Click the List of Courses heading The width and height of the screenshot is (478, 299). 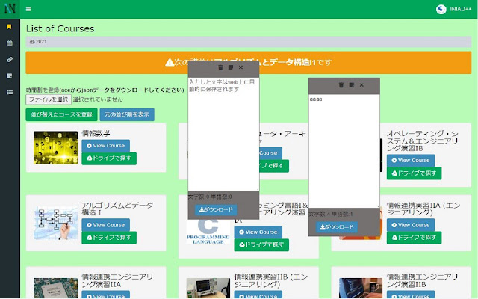tap(60, 28)
